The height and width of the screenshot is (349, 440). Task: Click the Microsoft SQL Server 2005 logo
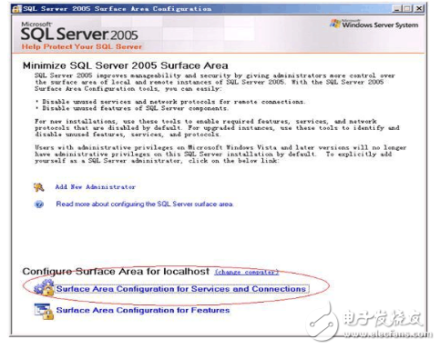(x=79, y=31)
